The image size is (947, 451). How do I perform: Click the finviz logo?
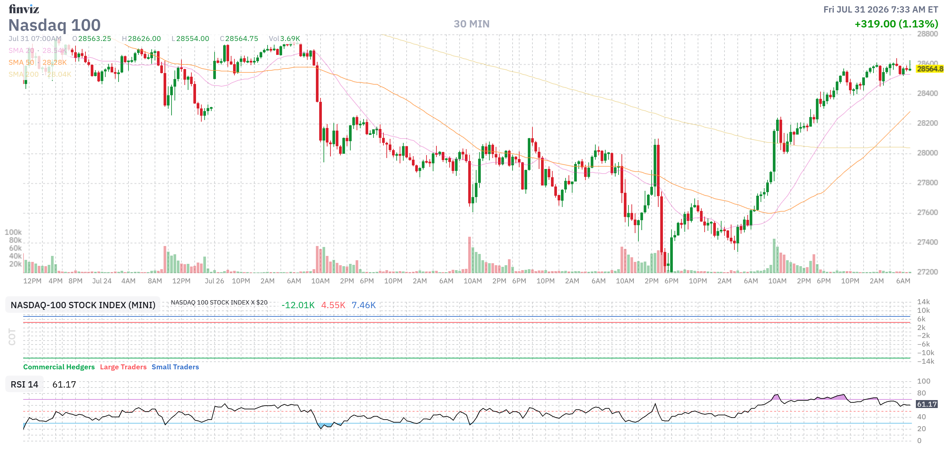pyautogui.click(x=24, y=9)
